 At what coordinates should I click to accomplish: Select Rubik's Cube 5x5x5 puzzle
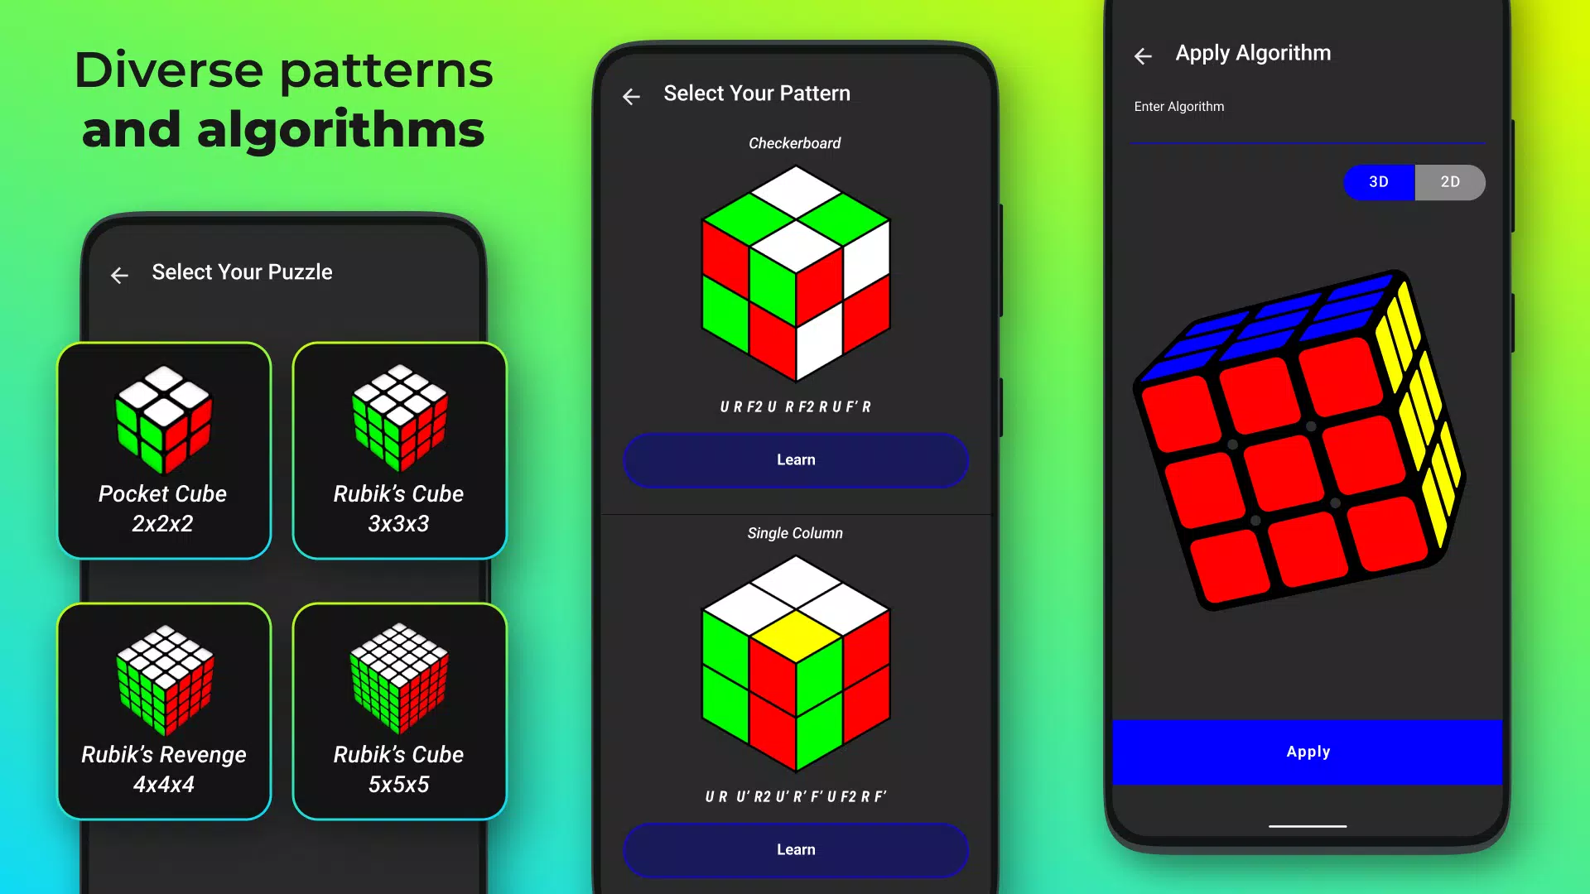click(x=398, y=710)
